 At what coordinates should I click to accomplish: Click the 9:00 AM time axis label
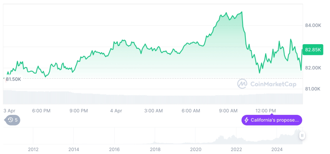click(x=228, y=111)
